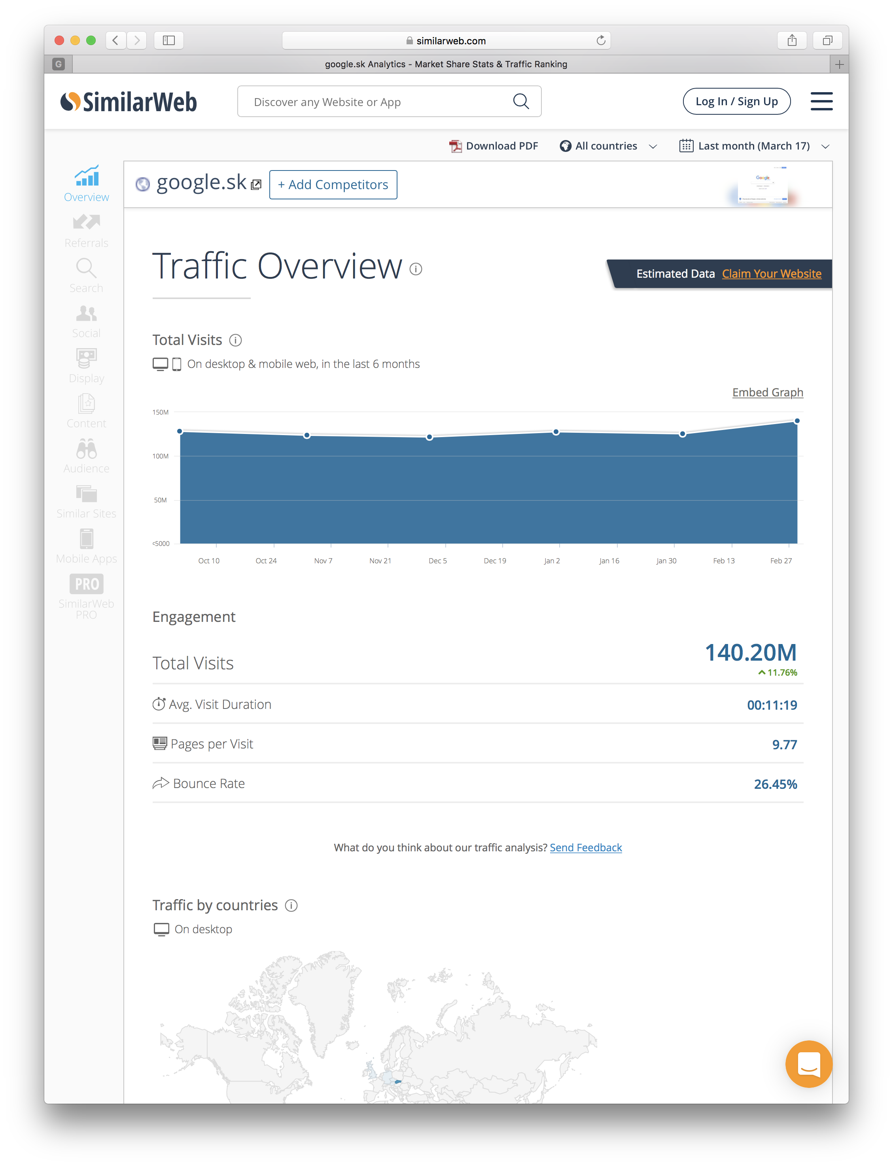Go to the Referrals sidebar section
The width and height of the screenshot is (893, 1167).
click(86, 231)
